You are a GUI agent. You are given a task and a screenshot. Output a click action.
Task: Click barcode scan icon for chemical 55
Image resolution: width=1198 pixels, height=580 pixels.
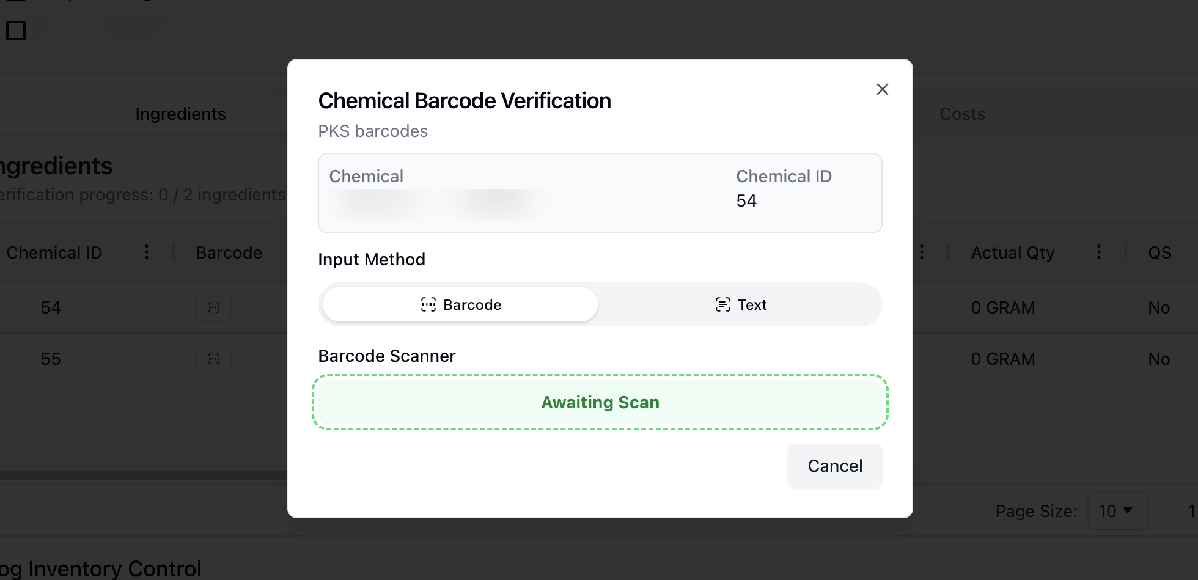coord(214,359)
